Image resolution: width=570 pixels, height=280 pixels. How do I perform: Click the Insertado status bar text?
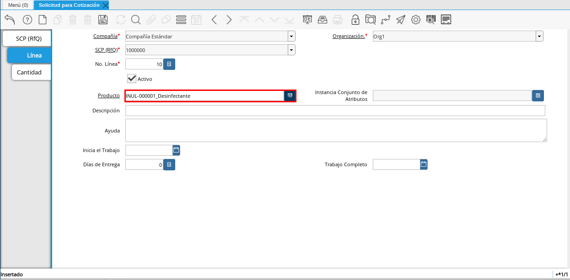click(x=12, y=275)
